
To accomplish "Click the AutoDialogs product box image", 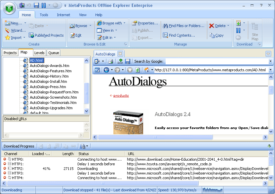I will point(128,122).
